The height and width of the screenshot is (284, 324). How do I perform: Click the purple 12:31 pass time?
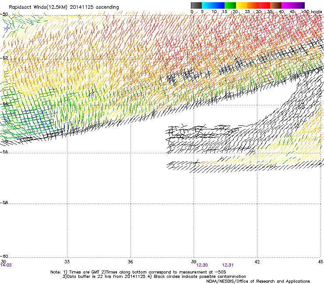[228, 265]
